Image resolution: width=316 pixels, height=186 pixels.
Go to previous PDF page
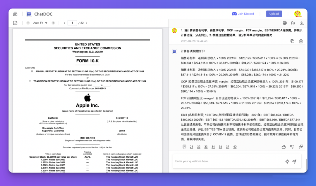click(x=64, y=23)
